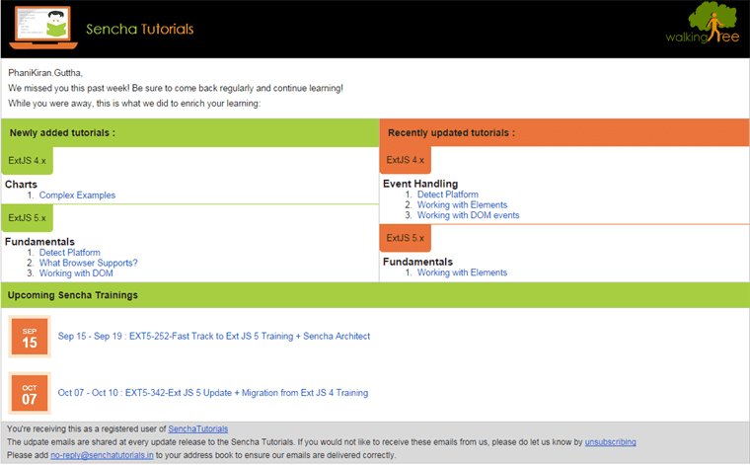Click the SEP 15 calendar icon
750x465 pixels.
(30, 337)
